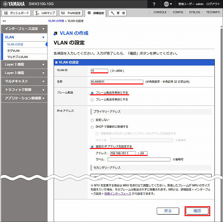Screen dimensions: 223x222
Task: Select the 'Do not set' (設定しない) IPv4 option
Action: click(92, 120)
